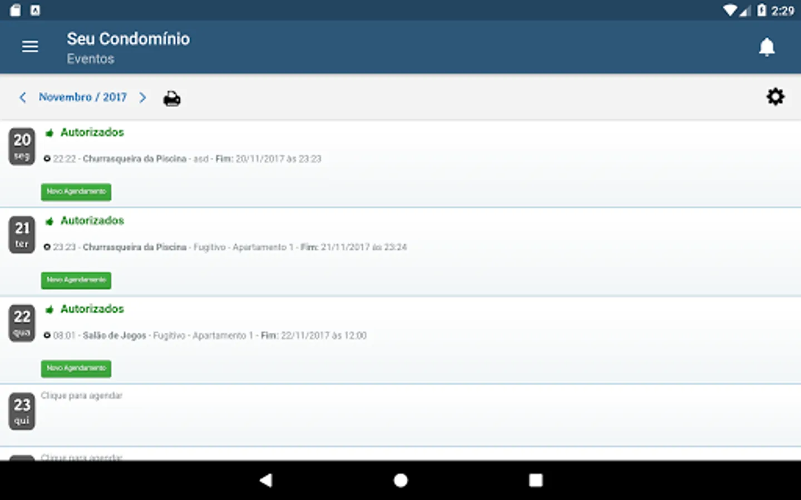Select the day 21 ter badge
Viewport: 801px width, 500px height.
[22, 235]
